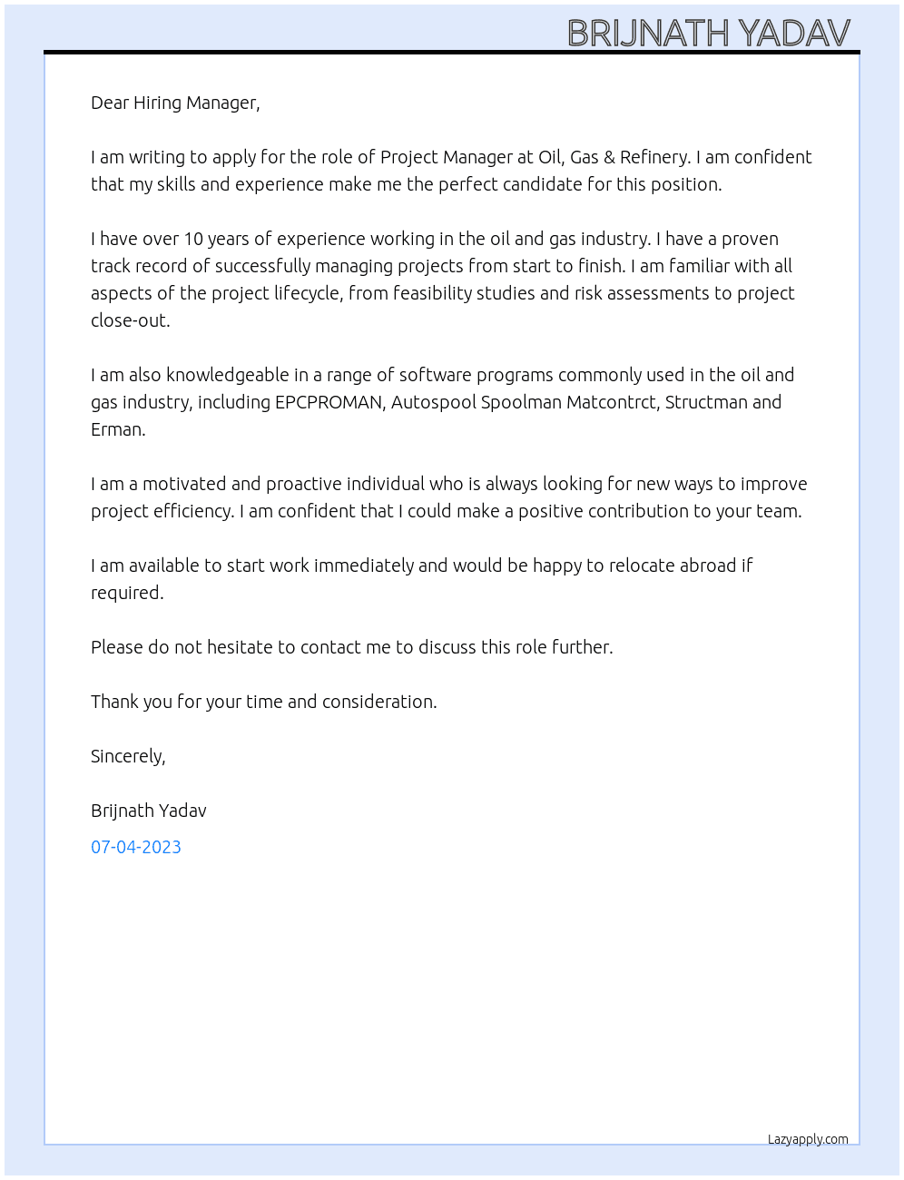Click the BRIJNATH YADAV header name
This screenshot has height=1180, width=904.
(709, 33)
